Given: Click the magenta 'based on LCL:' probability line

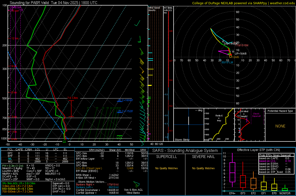Looking at the screenshot, I should [x=275, y=161].
